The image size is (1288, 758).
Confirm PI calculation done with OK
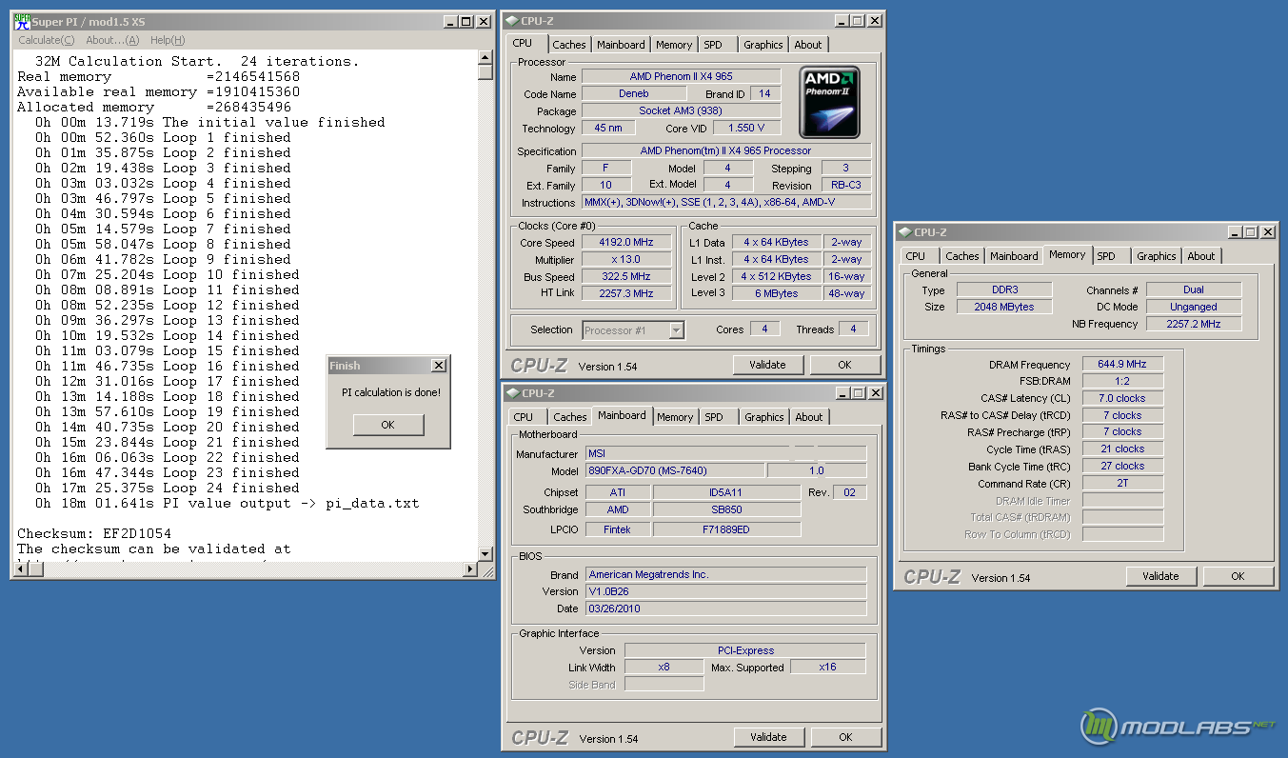(x=387, y=425)
